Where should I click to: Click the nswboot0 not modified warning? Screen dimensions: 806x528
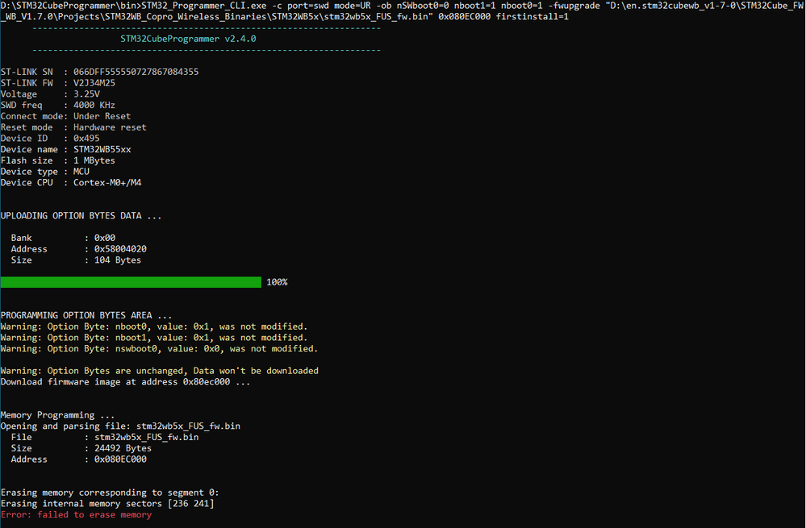[x=160, y=349]
